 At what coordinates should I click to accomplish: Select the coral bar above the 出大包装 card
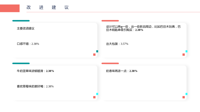click(110, 21)
